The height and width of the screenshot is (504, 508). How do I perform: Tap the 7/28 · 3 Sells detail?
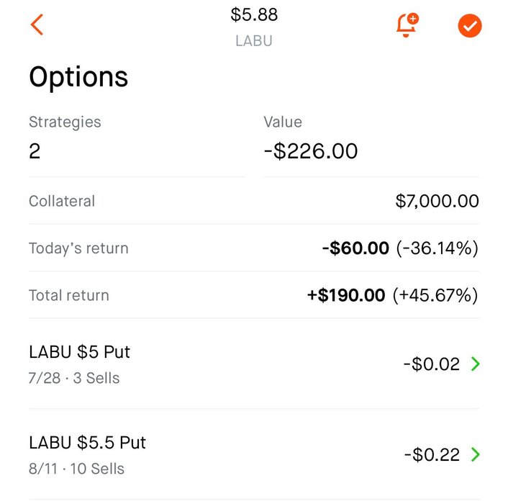point(74,378)
